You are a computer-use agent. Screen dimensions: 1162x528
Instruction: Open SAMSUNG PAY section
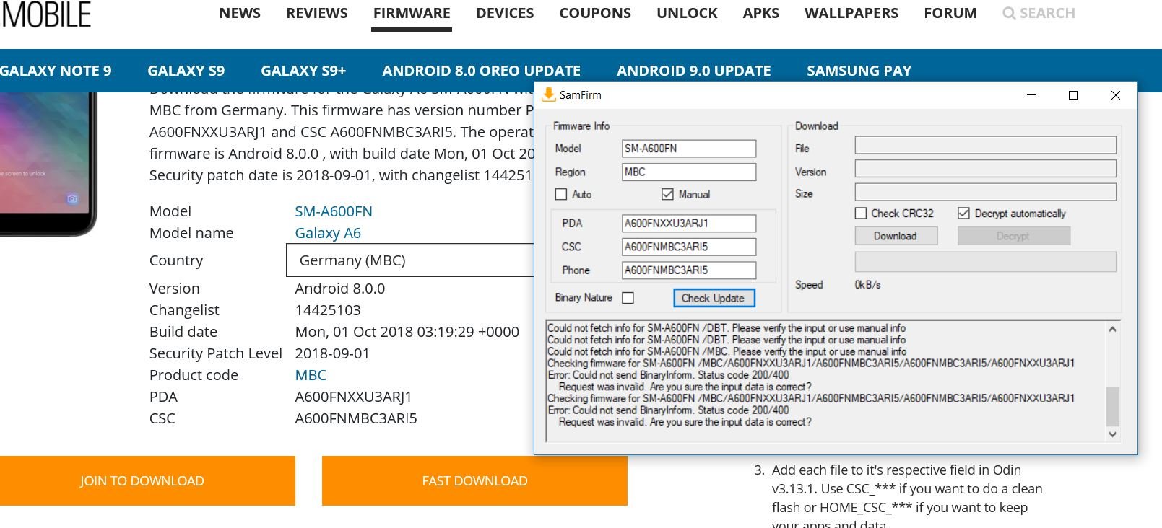coord(859,71)
